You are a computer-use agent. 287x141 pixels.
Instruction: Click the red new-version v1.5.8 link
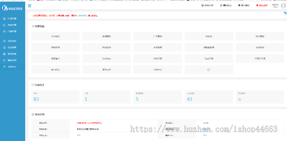[89, 123]
